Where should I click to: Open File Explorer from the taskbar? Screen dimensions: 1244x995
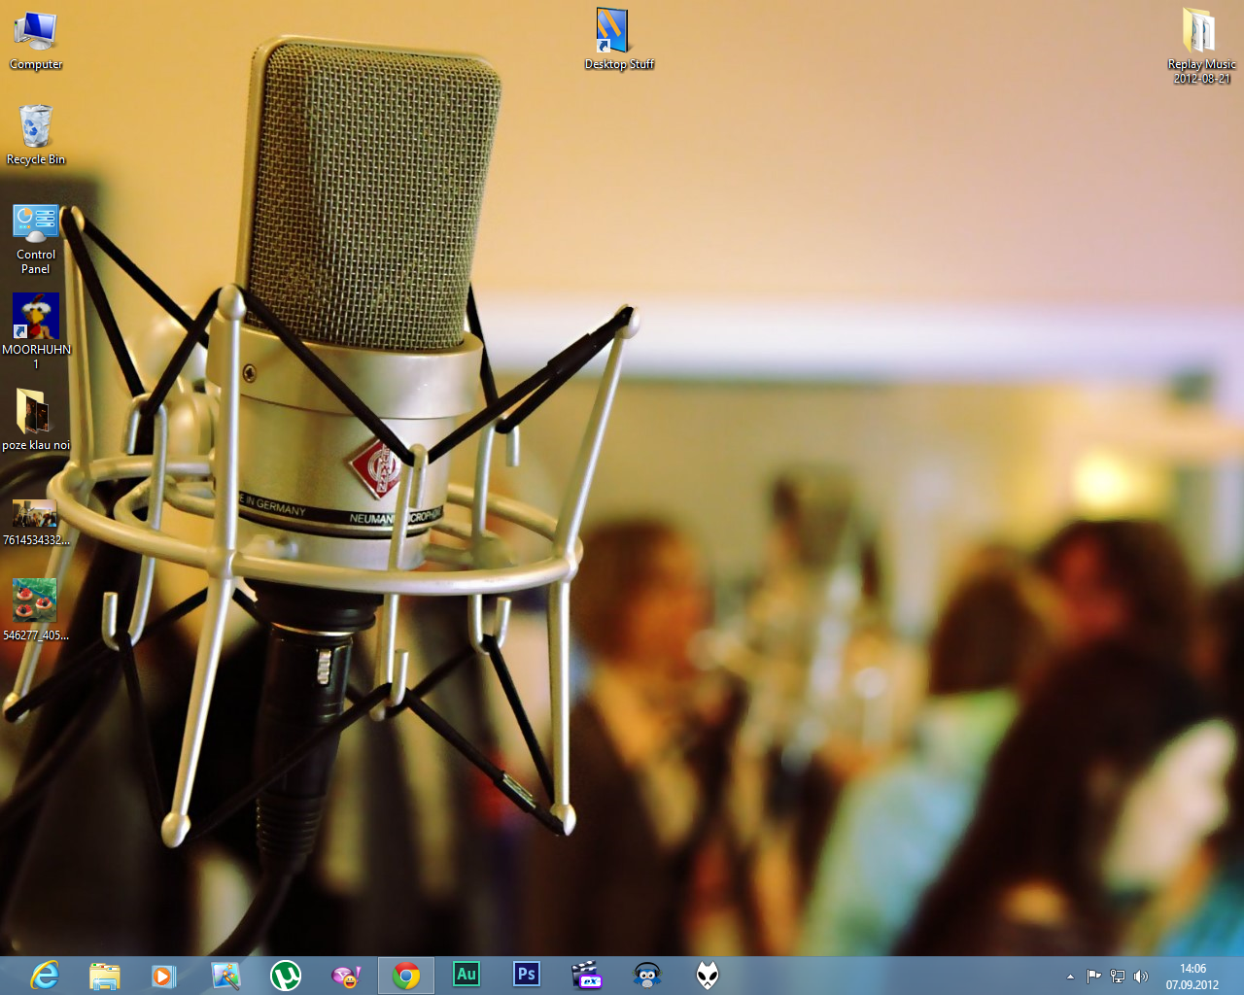104,975
